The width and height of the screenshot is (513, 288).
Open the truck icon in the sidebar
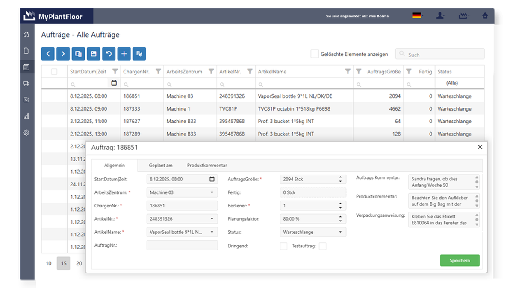point(27,84)
